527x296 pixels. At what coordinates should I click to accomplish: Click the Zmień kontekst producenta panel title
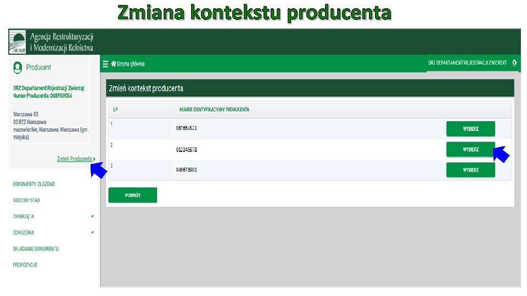tap(146, 88)
